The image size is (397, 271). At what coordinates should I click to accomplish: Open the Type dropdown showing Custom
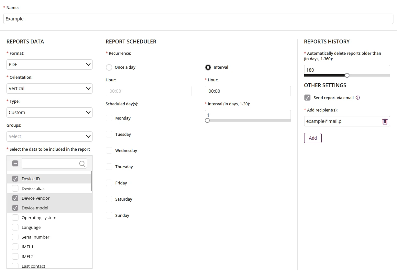tap(50, 112)
